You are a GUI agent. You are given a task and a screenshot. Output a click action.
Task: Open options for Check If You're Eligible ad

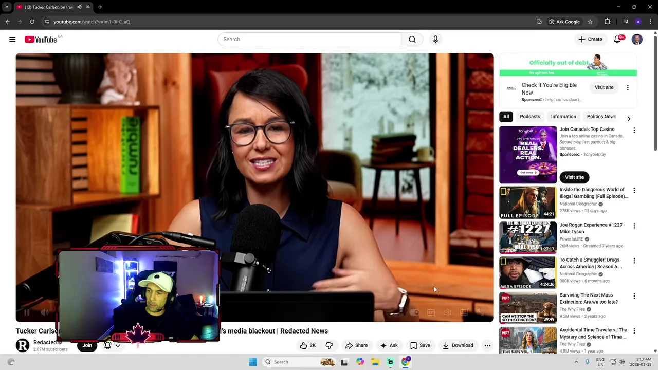pyautogui.click(x=628, y=88)
